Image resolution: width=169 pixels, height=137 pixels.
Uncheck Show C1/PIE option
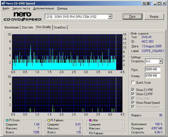click(133, 90)
